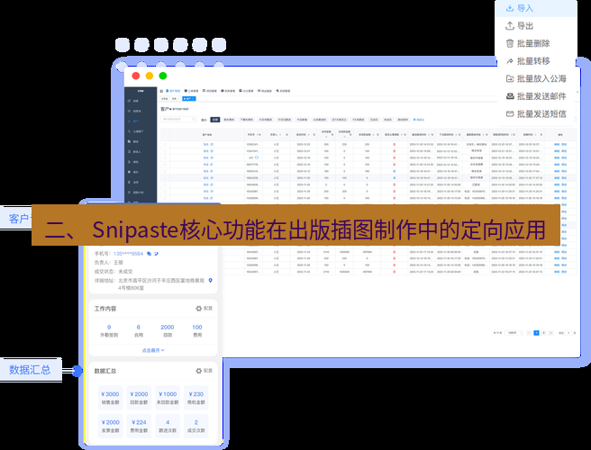Open the ¥1000 未回款金额 tile
Screen dimensions: 591x450
point(168,398)
